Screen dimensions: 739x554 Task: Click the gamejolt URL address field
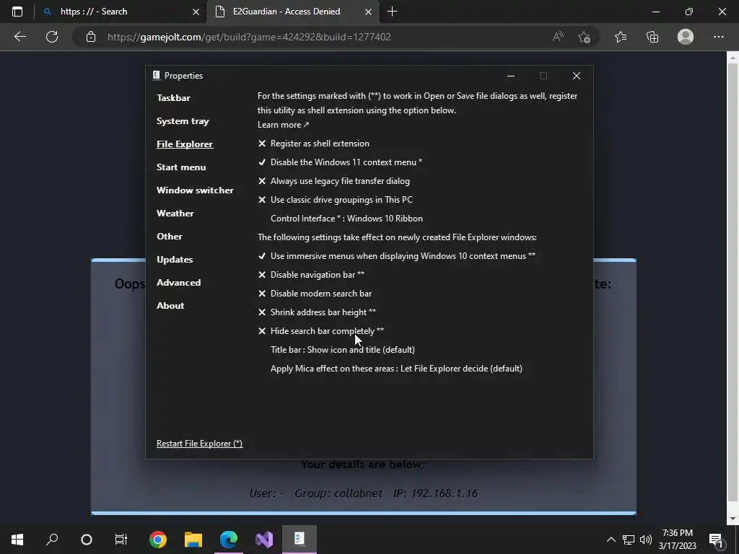click(x=249, y=37)
